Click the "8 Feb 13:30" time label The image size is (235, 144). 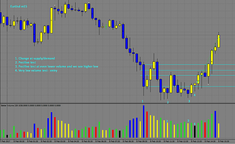196,141
